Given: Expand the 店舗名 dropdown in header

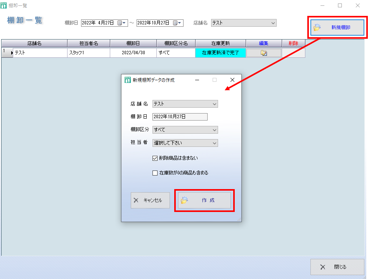Looking at the screenshot, I should [273, 23].
